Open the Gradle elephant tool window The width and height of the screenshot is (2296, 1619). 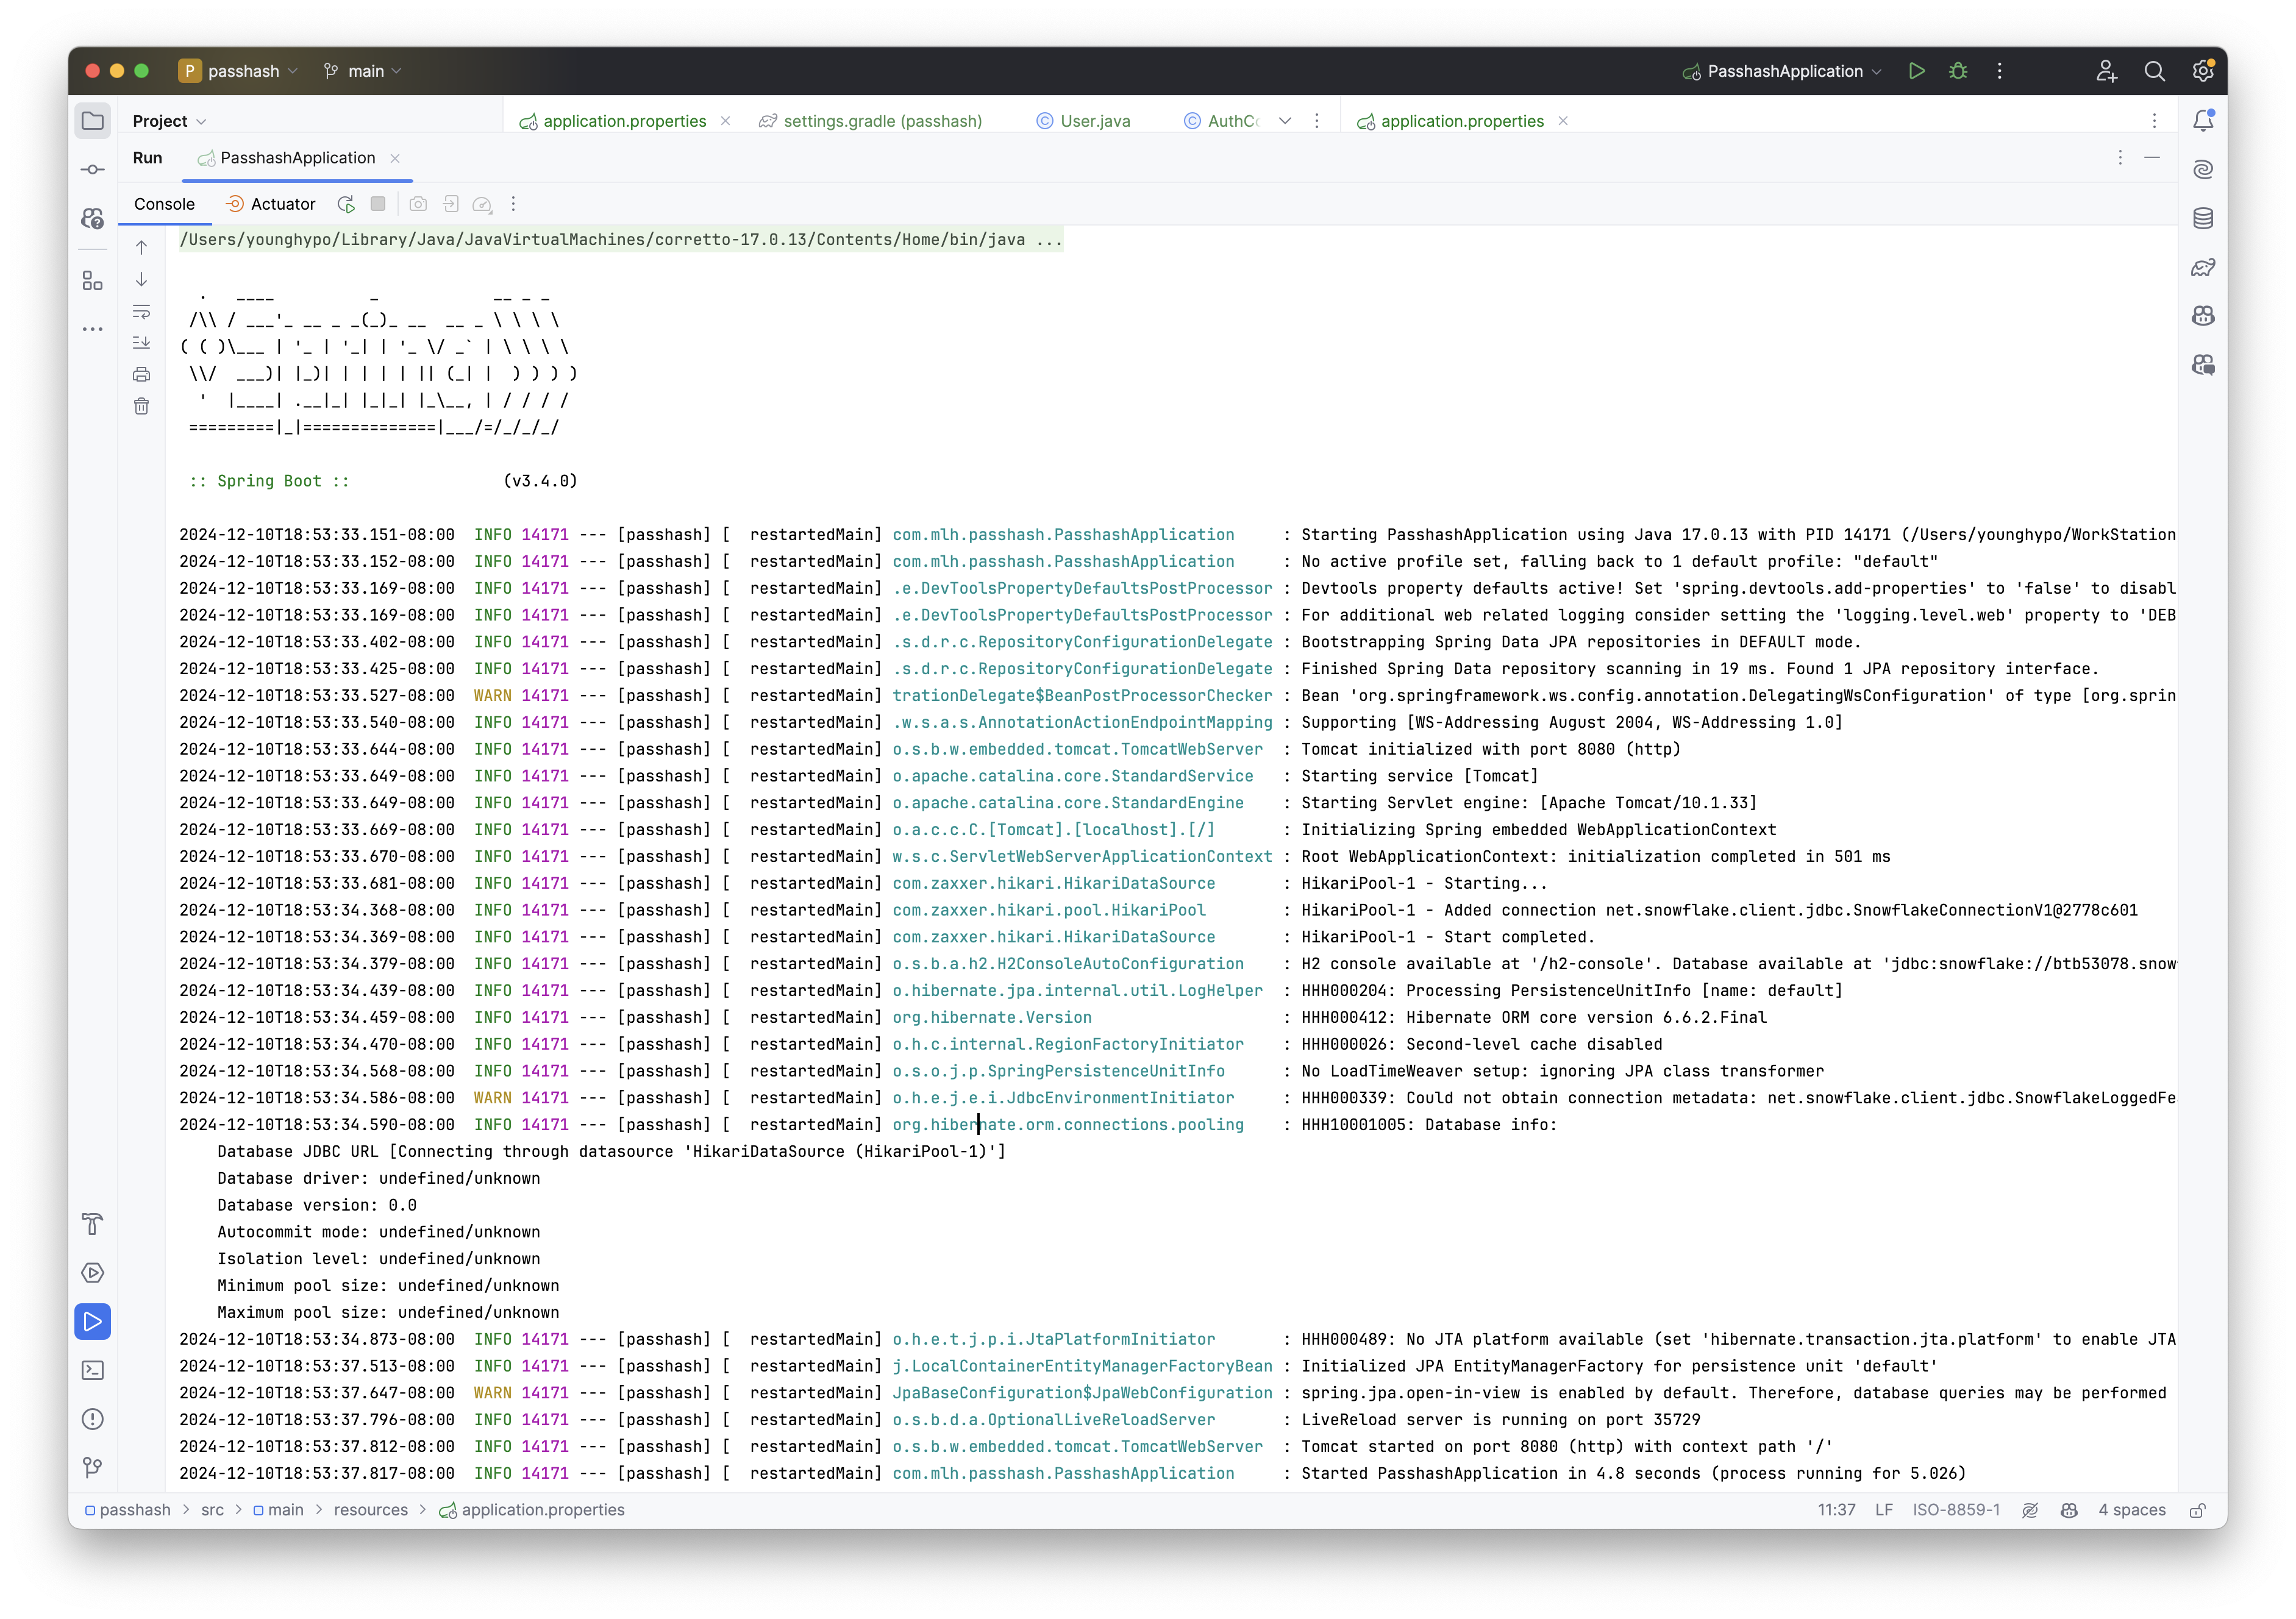click(x=2203, y=267)
